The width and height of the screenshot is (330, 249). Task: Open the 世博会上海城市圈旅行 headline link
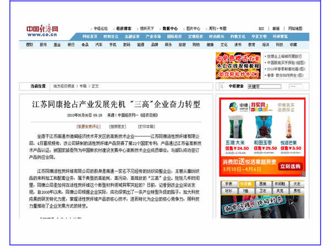287,56
